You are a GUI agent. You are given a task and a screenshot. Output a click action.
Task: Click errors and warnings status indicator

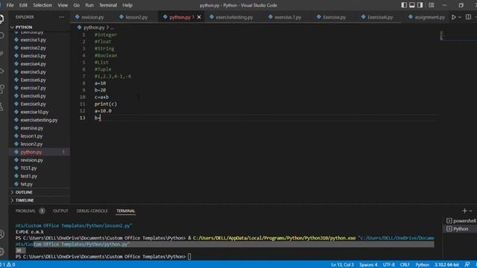[x=8, y=265]
